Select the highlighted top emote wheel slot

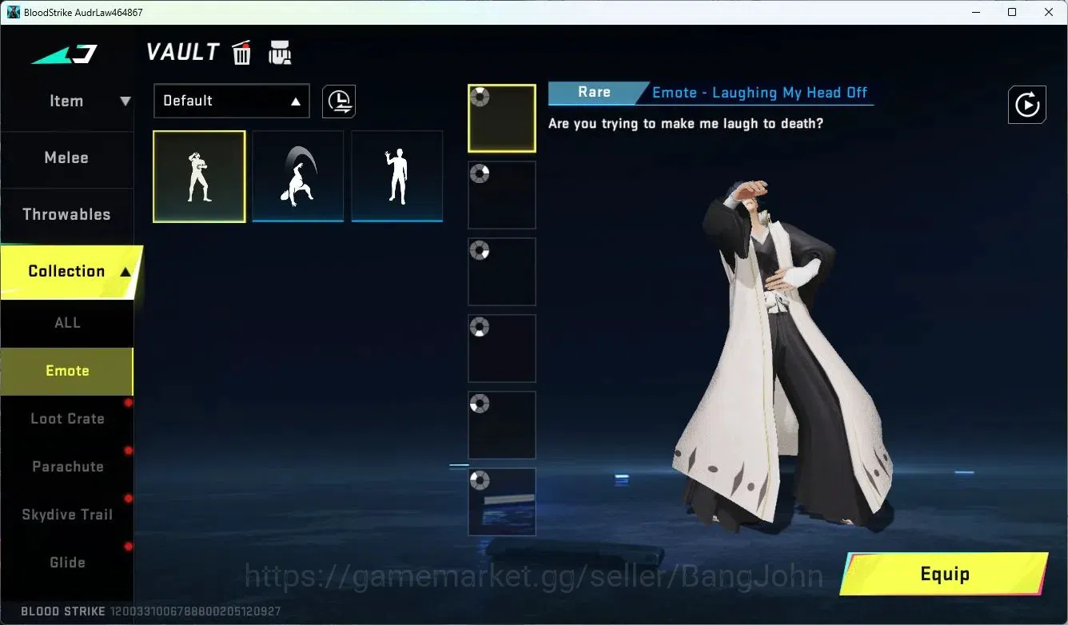[502, 118]
